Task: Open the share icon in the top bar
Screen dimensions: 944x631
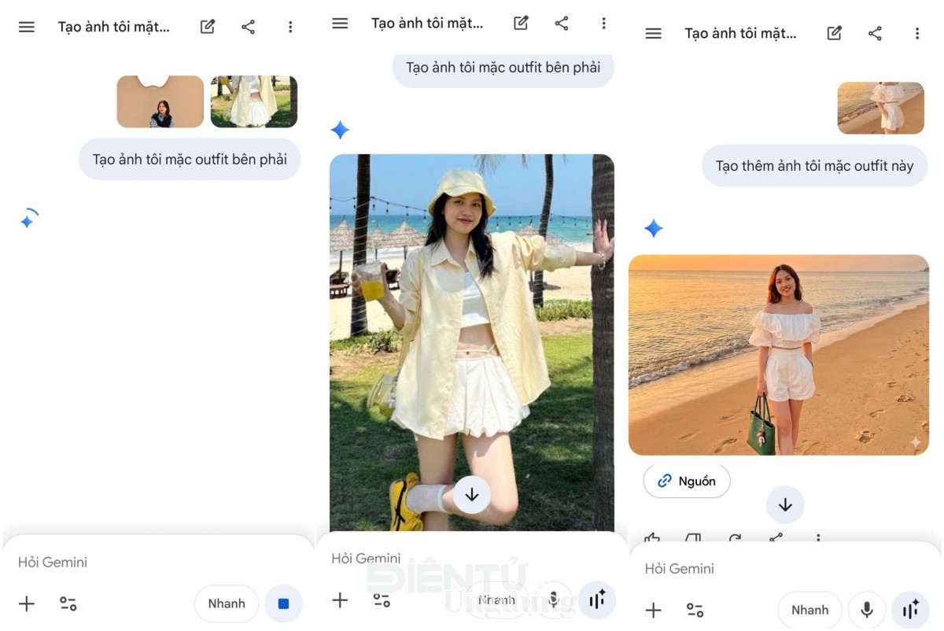Action: click(x=248, y=26)
